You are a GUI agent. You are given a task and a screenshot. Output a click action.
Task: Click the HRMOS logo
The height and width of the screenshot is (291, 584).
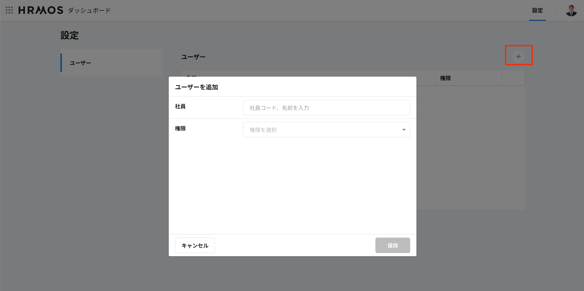click(41, 10)
